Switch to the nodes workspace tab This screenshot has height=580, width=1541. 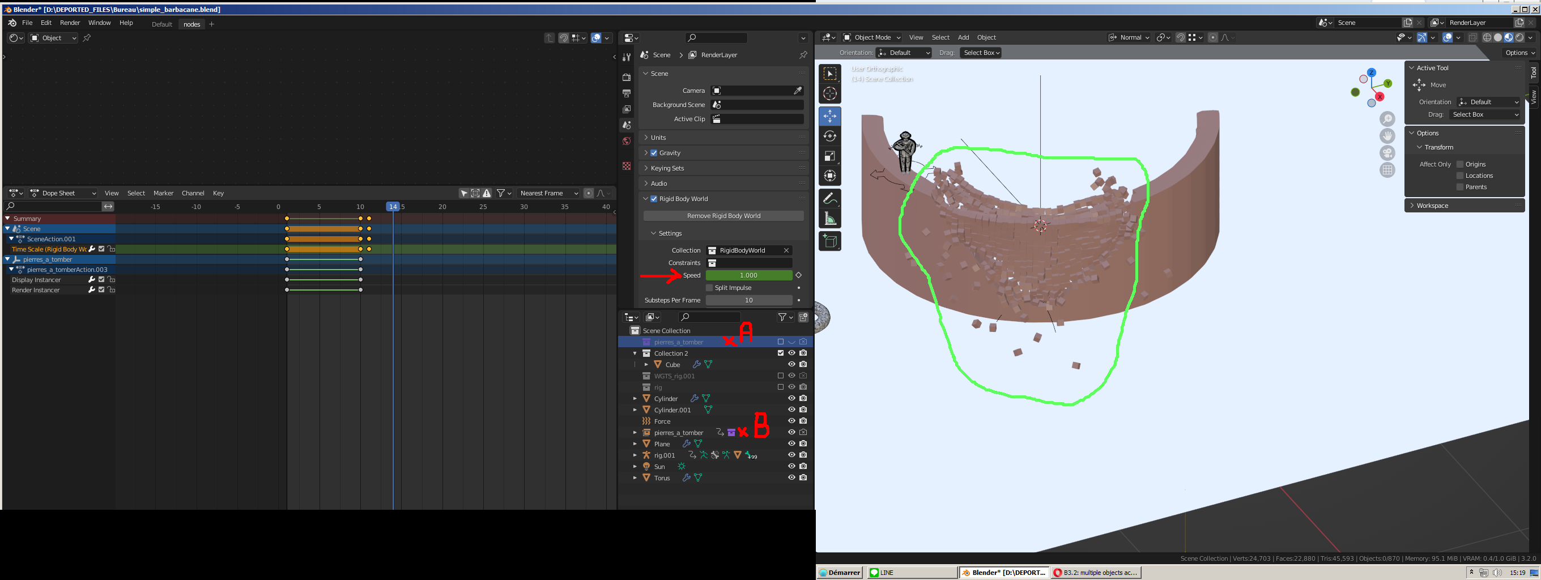(x=191, y=24)
